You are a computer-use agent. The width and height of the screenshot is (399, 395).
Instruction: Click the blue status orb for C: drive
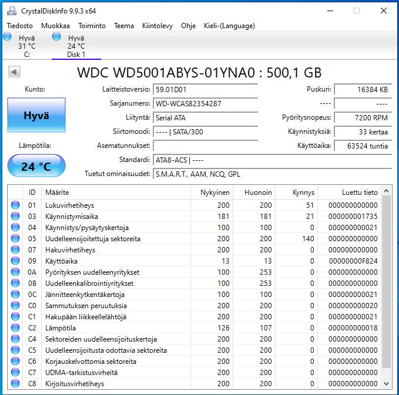pyautogui.click(x=8, y=36)
